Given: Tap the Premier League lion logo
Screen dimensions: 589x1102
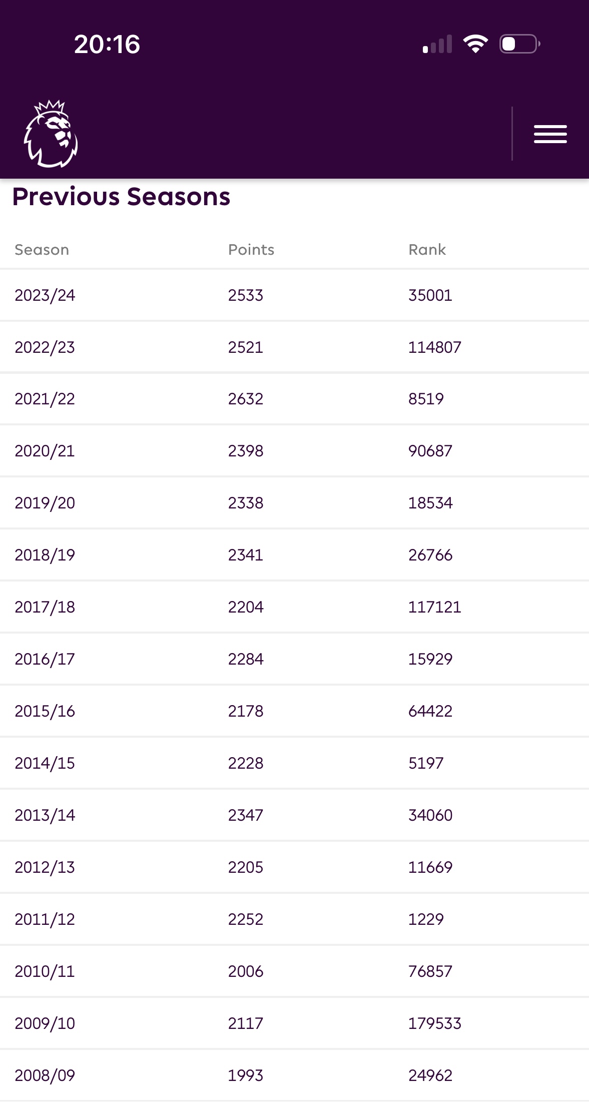Looking at the screenshot, I should tap(51, 134).
